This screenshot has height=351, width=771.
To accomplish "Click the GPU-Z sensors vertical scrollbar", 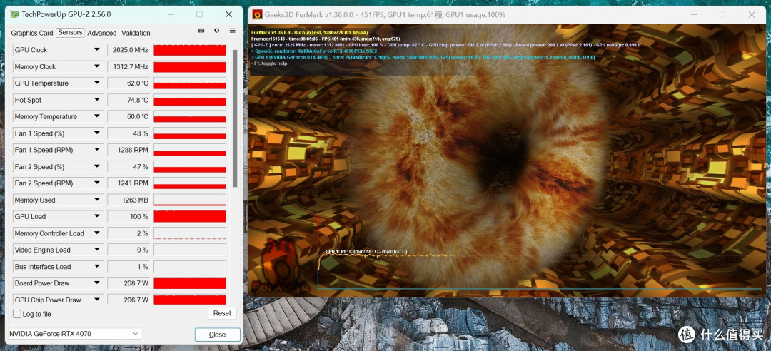I will coord(235,118).
